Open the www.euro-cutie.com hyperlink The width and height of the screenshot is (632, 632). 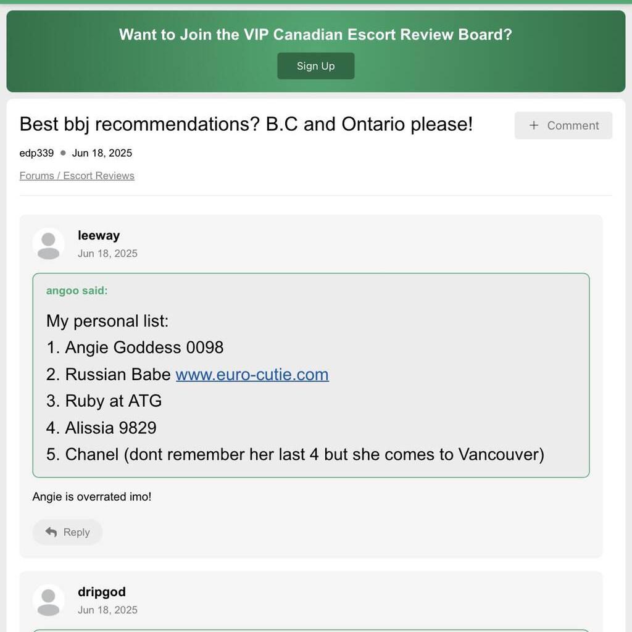pyautogui.click(x=252, y=375)
